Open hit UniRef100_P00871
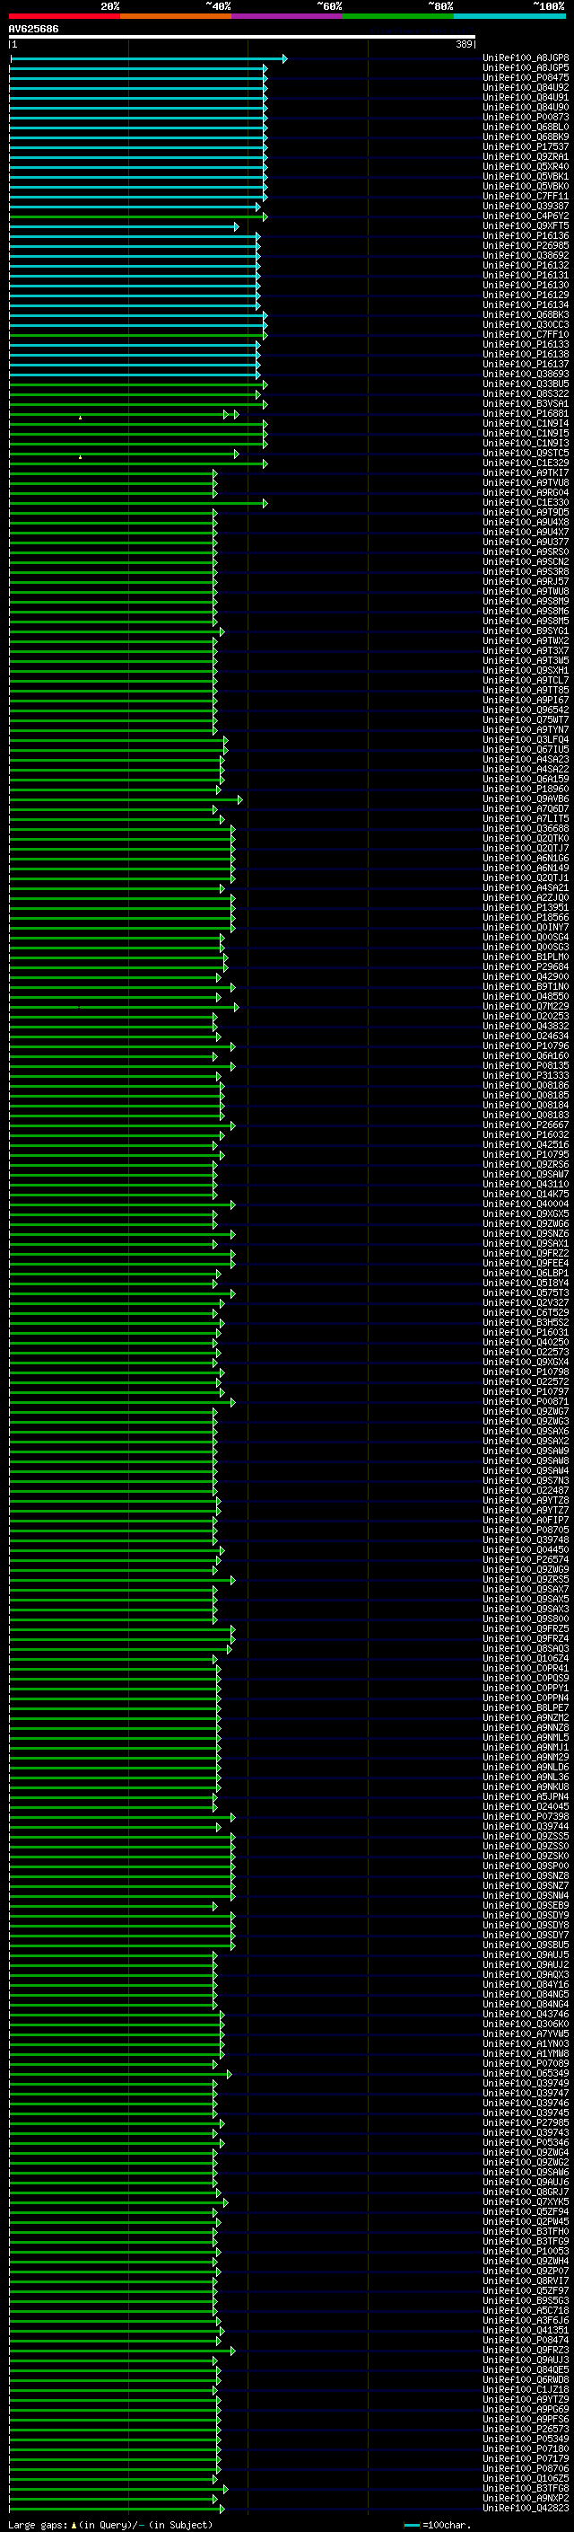 pos(526,1400)
